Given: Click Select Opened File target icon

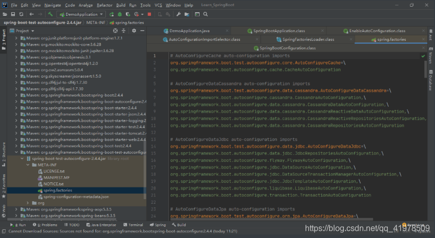Looking at the screenshot, I should click(115, 31).
